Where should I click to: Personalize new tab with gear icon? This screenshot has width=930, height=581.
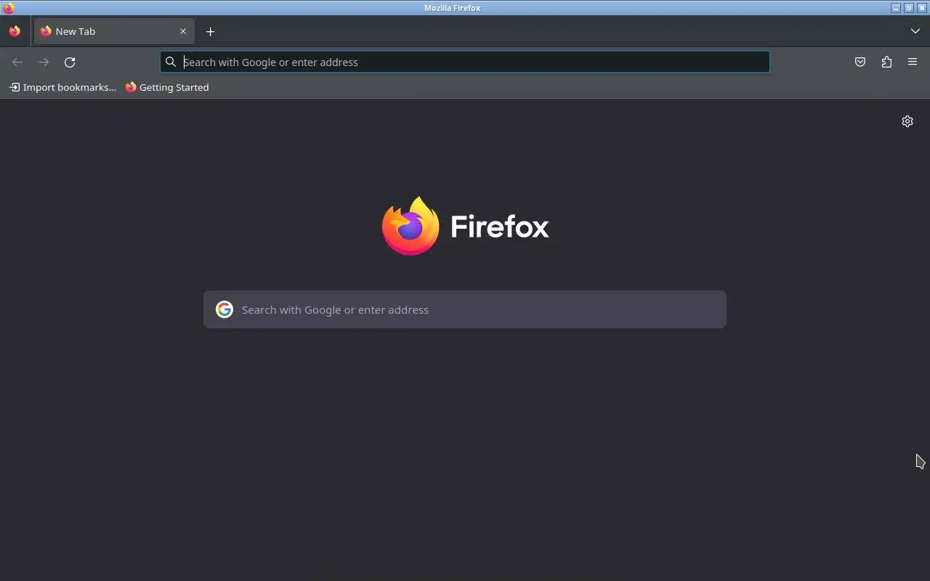tap(907, 121)
